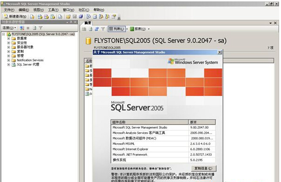Open the 帮助(H) menu
Viewport: 281px width, 182px height.
coord(99,10)
